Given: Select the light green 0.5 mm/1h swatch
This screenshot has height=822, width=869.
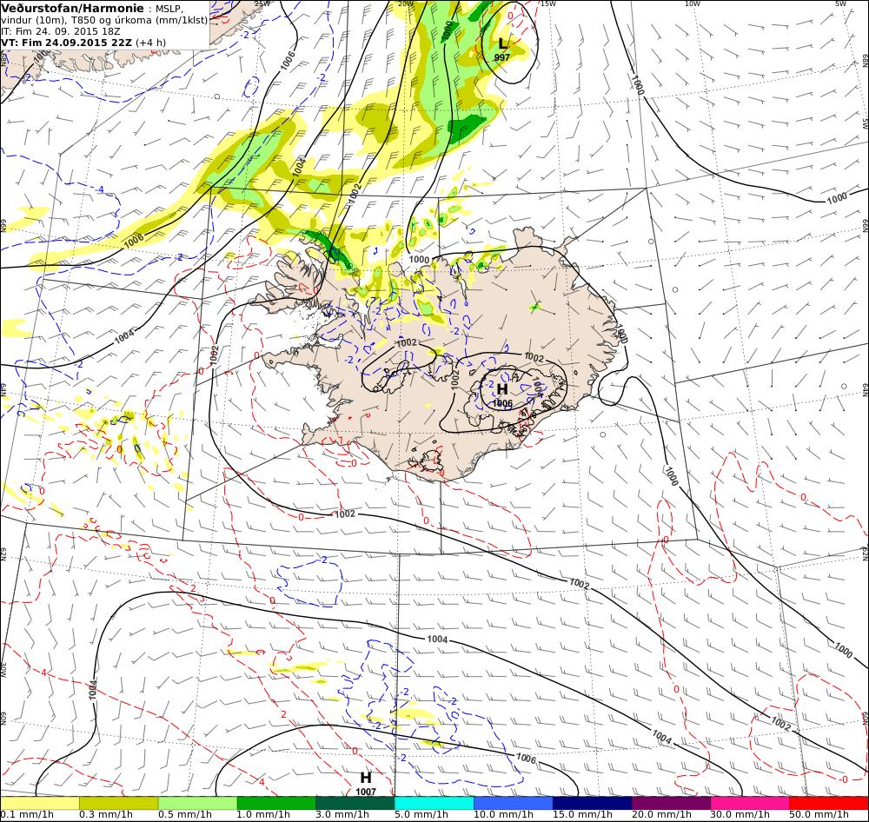Looking at the screenshot, I should click(197, 803).
